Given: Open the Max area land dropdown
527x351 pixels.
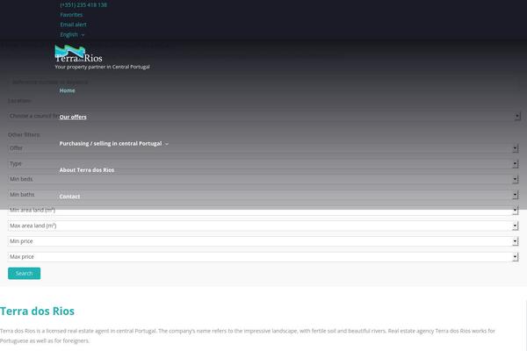Looking at the screenshot, I should coord(263,226).
